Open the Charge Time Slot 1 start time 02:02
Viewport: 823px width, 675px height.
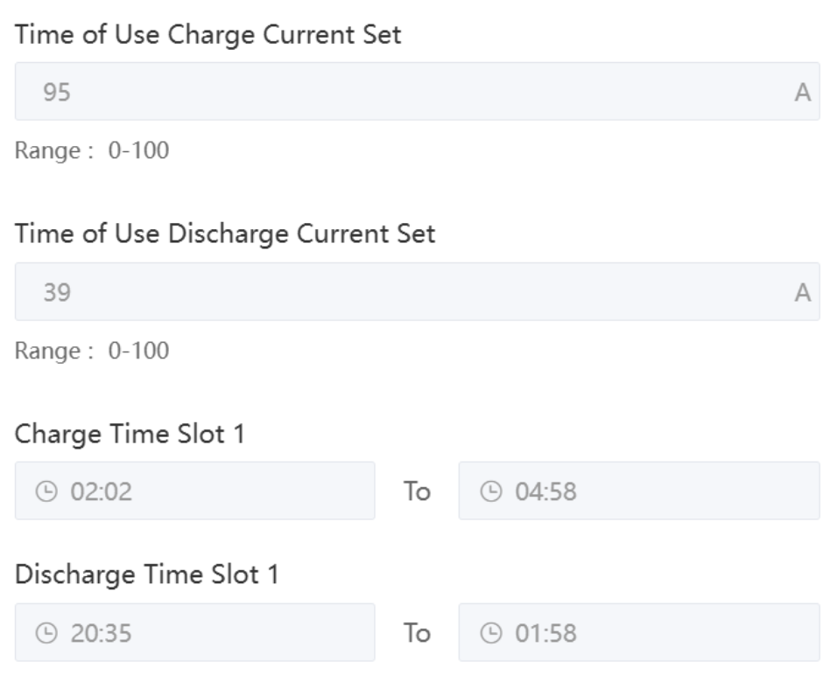click(194, 491)
